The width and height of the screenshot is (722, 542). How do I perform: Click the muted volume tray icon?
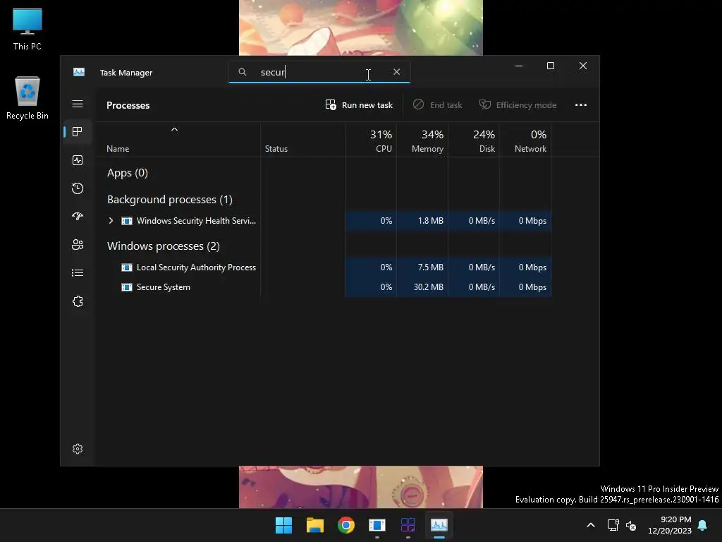631,525
